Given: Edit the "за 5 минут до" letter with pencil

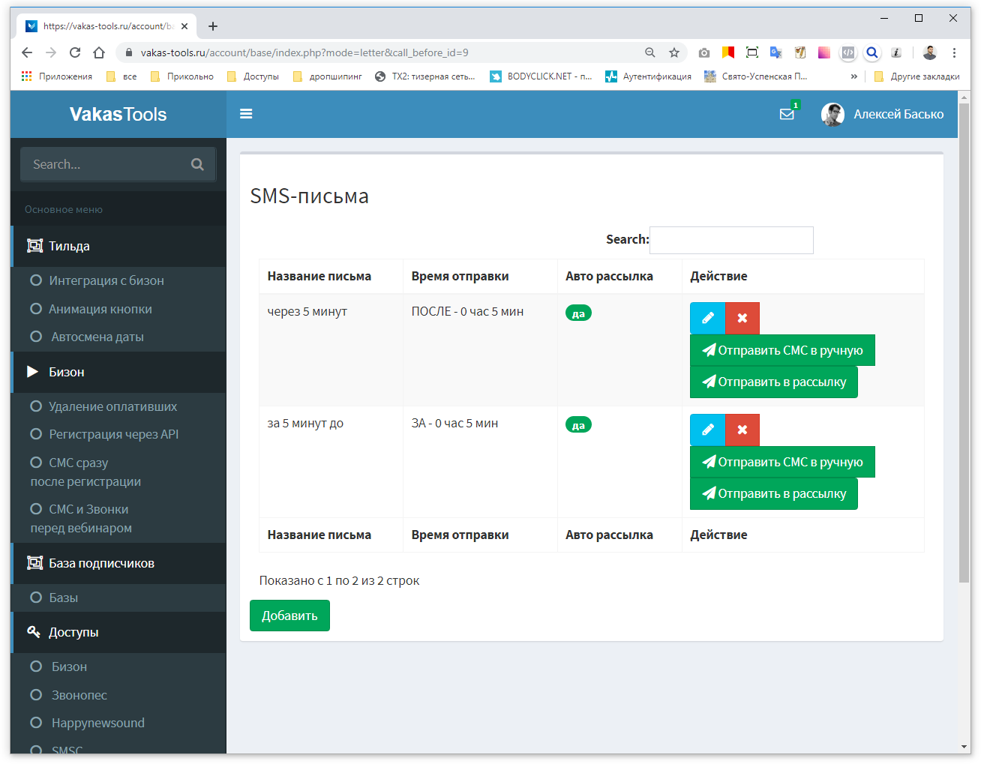Looking at the screenshot, I should pyautogui.click(x=707, y=430).
